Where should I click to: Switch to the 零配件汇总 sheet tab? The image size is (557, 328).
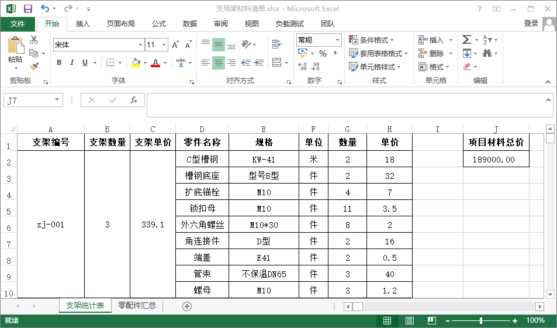point(137,305)
